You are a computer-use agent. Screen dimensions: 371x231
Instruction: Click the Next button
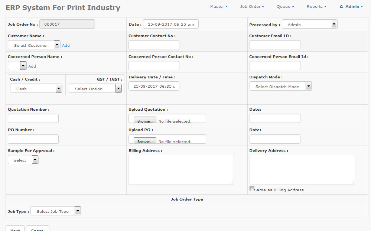(15, 228)
